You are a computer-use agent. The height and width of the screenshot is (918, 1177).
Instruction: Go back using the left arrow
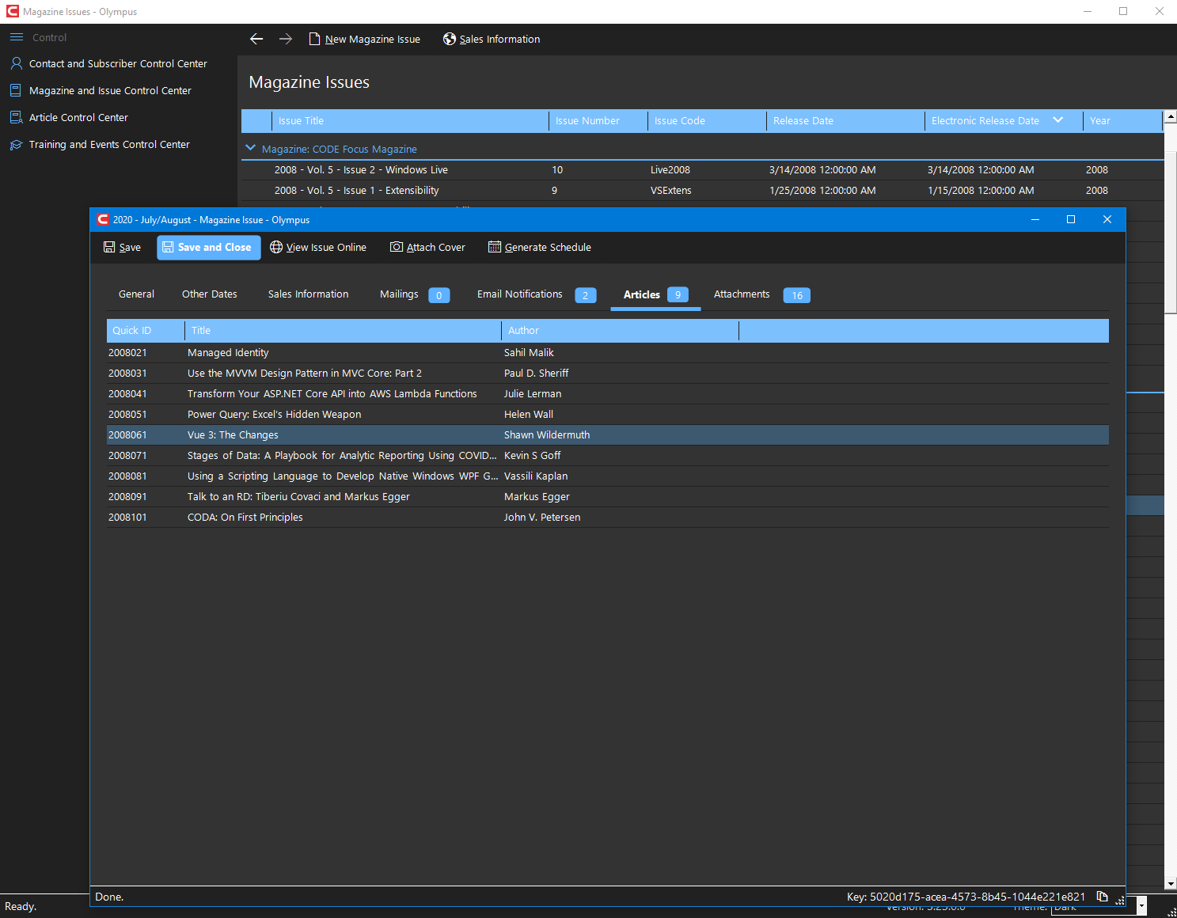point(256,39)
